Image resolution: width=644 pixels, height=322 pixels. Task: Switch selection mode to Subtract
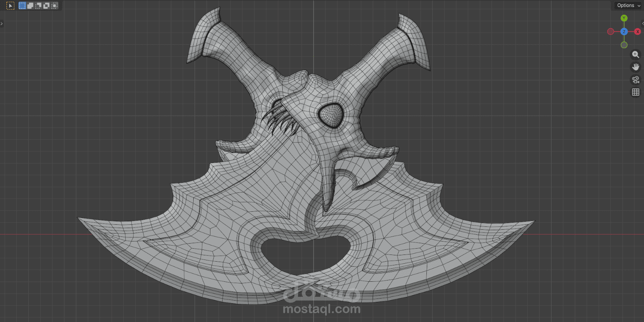click(x=38, y=6)
